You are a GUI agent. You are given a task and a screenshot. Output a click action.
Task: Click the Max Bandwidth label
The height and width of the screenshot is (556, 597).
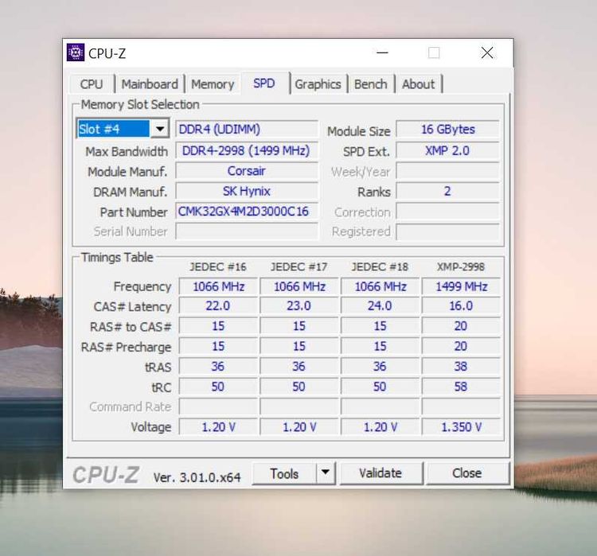click(127, 151)
